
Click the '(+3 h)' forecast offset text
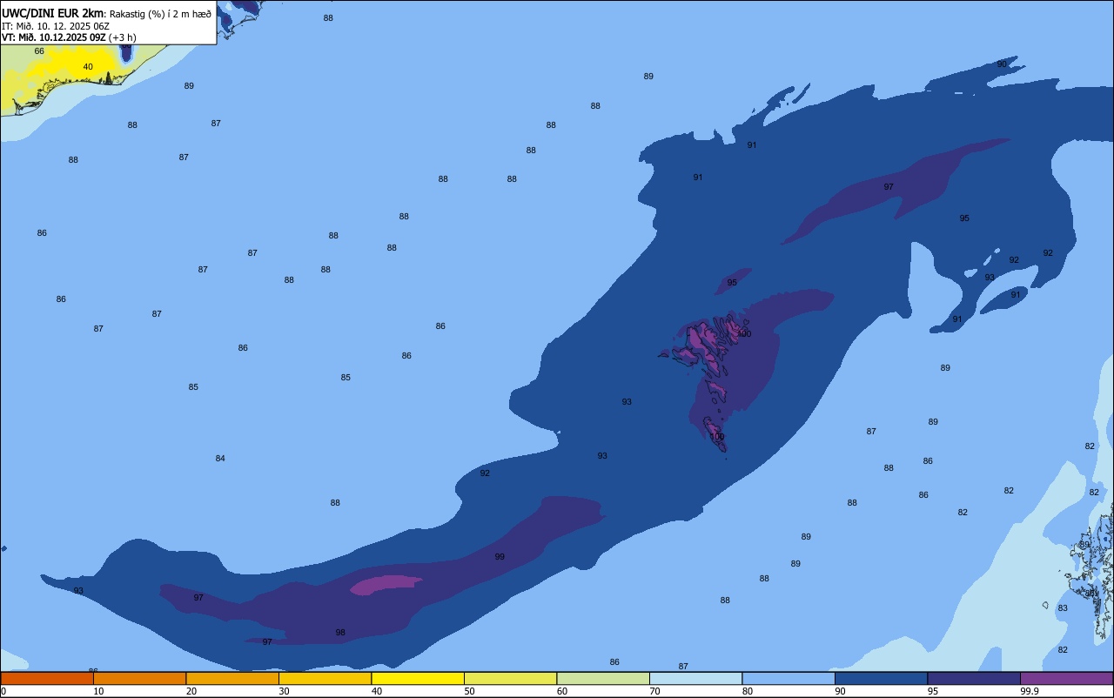123,37
